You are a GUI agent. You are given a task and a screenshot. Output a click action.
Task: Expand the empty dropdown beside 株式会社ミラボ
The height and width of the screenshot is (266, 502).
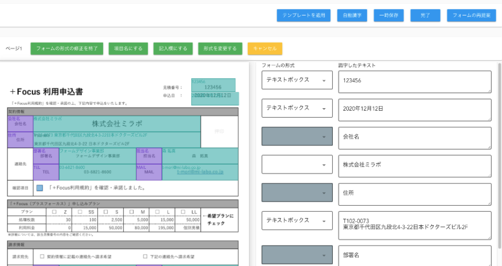pos(296,165)
